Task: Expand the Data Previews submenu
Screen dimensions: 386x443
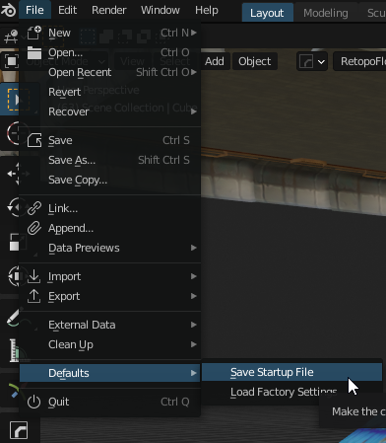Action: click(110, 248)
